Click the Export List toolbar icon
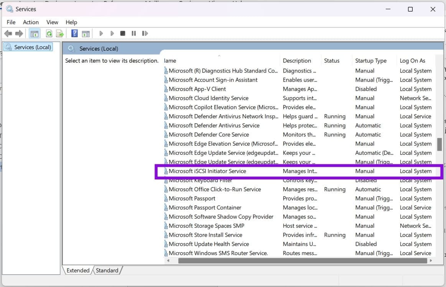The image size is (446, 287). click(x=60, y=34)
